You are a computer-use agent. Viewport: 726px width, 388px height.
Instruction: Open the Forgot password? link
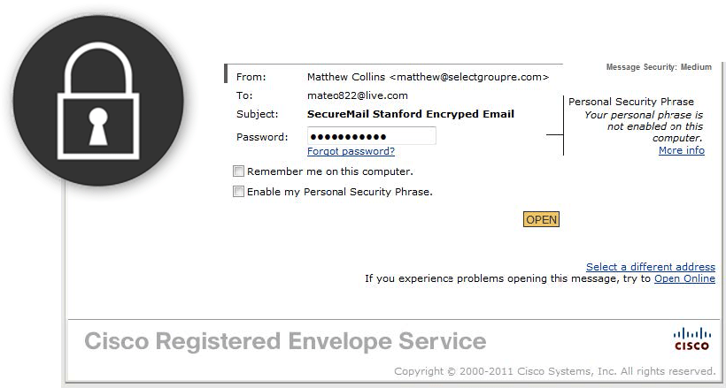(x=351, y=151)
